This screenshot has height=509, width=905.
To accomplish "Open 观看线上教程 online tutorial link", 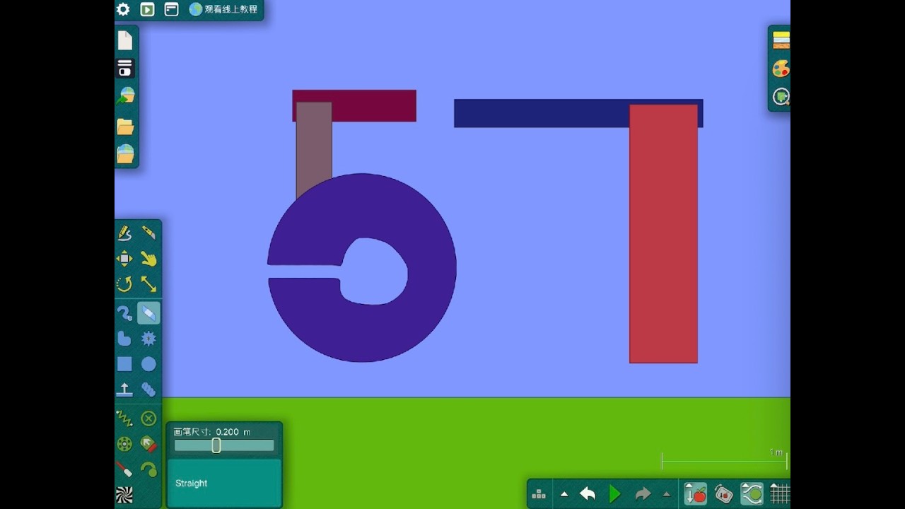I will click(223, 9).
